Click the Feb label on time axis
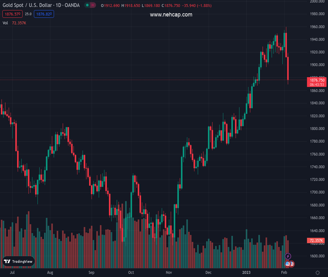This screenshot has width=328, height=277. (x=284, y=273)
